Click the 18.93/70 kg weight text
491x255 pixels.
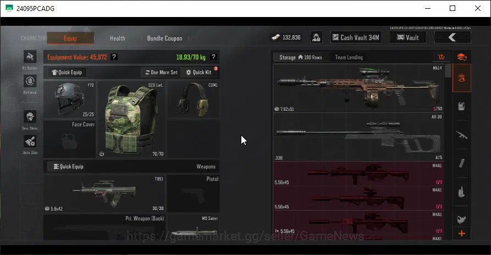pos(191,57)
